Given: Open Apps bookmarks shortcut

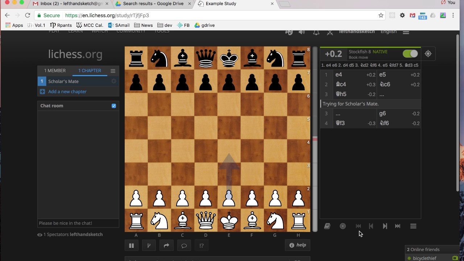Looking at the screenshot, I should coord(14,25).
